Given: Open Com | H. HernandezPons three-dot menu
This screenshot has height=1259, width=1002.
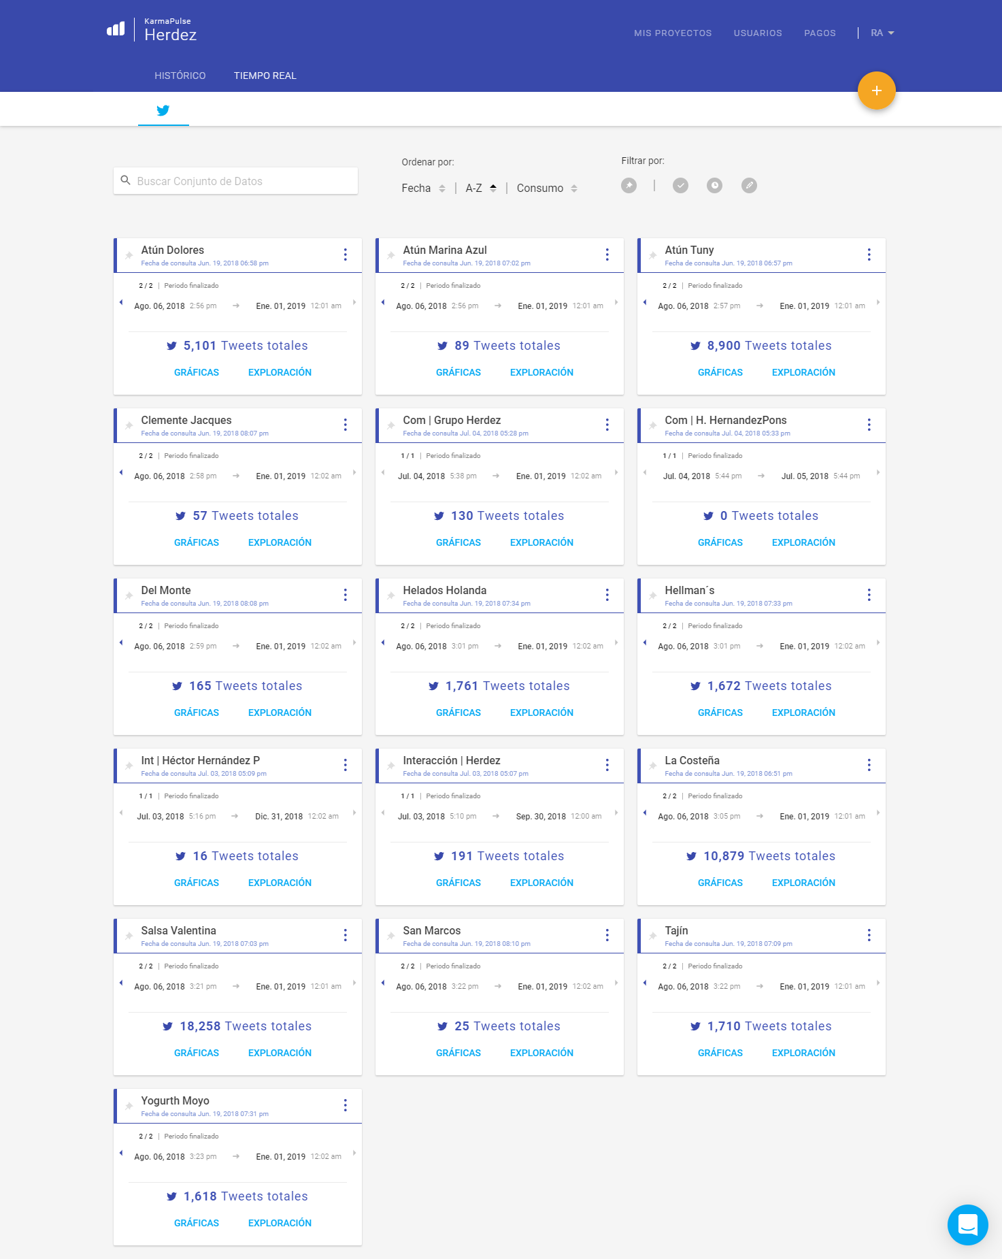Looking at the screenshot, I should click(x=869, y=425).
